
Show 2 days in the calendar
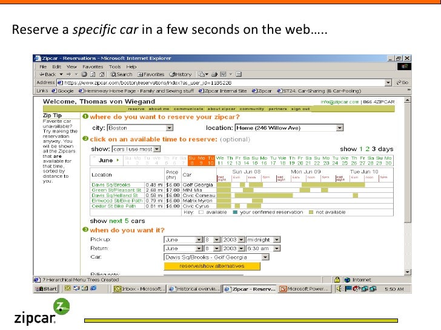tap(367, 149)
